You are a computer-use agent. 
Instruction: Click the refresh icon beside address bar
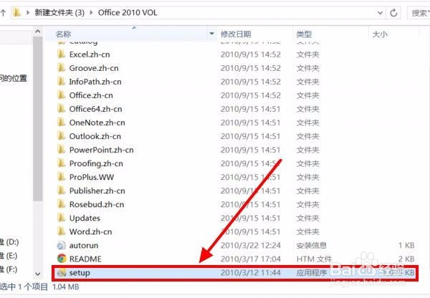coord(393,13)
